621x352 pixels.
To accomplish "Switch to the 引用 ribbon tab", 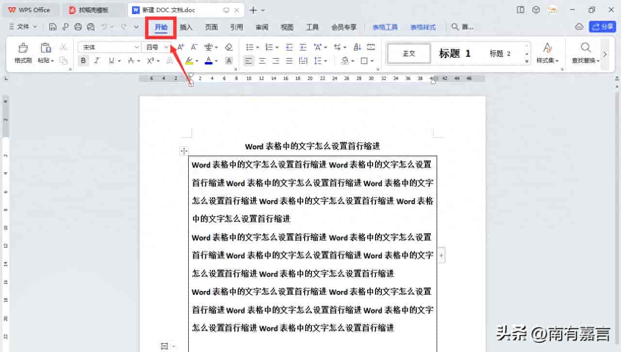I will coord(237,27).
